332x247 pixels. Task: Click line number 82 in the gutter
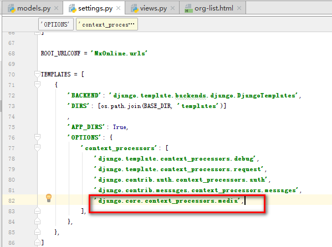12,201
